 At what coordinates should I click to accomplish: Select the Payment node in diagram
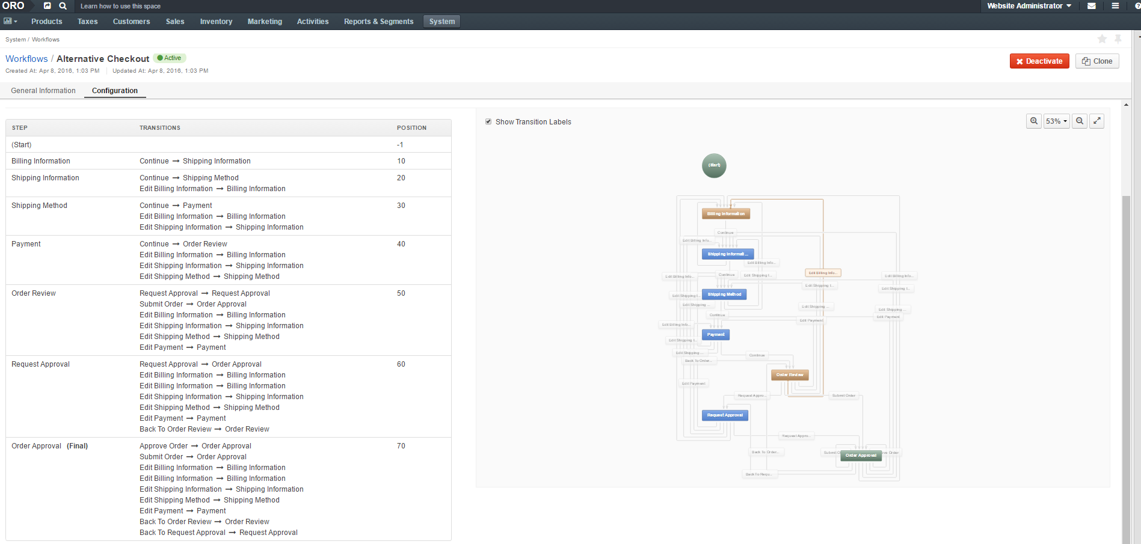click(x=716, y=335)
